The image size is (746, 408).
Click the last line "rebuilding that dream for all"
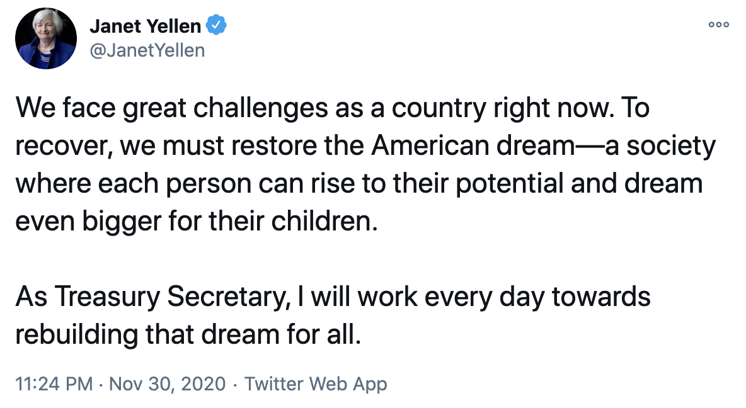[x=188, y=334]
